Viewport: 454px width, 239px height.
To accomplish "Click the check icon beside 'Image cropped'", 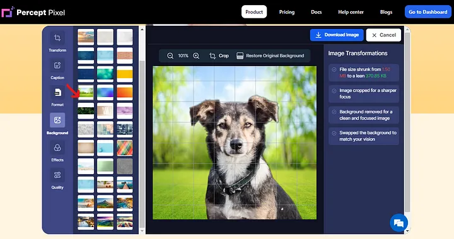I will (x=334, y=91).
